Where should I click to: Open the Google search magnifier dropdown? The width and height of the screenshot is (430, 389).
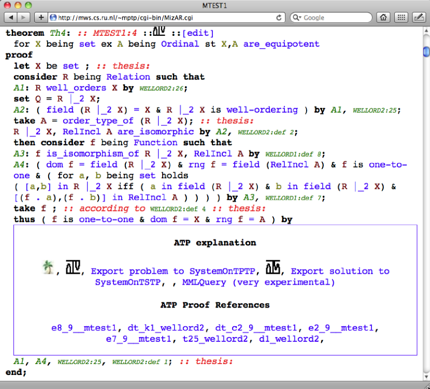[297, 18]
